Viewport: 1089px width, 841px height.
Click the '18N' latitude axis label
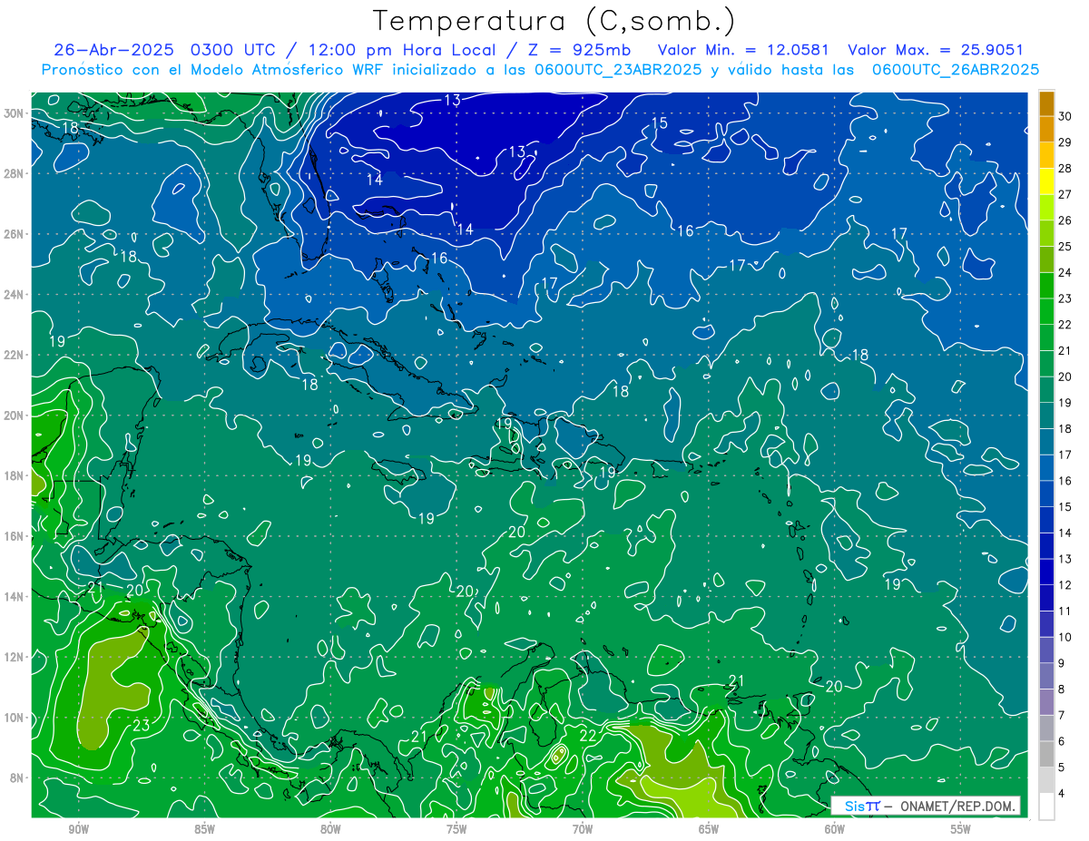tap(14, 475)
